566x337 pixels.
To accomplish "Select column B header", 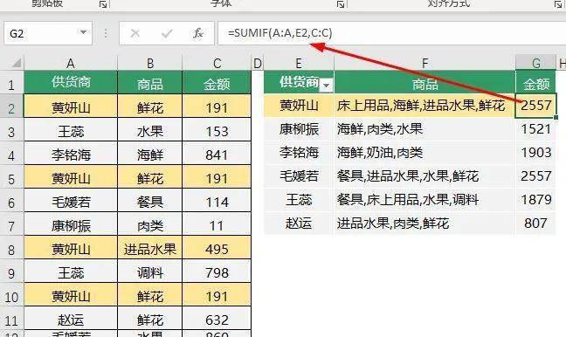I will pyautogui.click(x=150, y=64).
